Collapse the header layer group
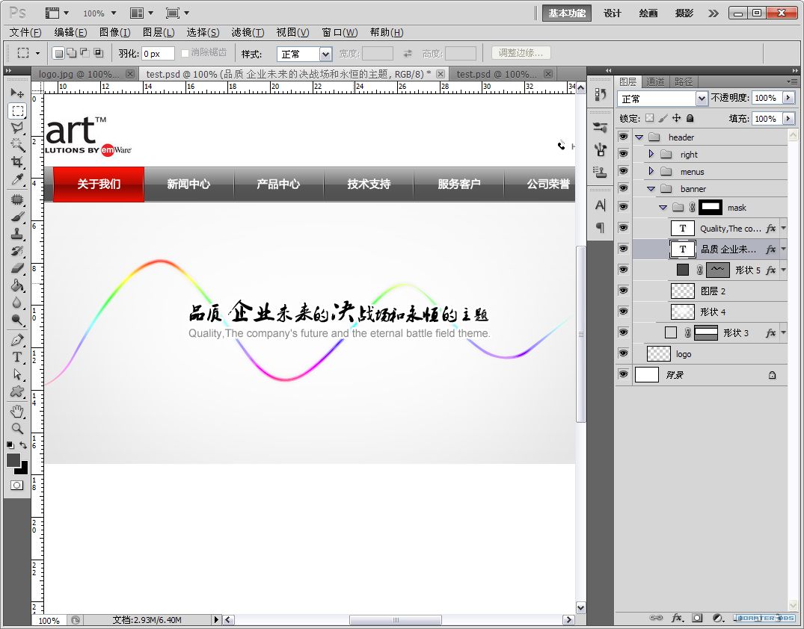Image resolution: width=804 pixels, height=629 pixels. pyautogui.click(x=639, y=137)
